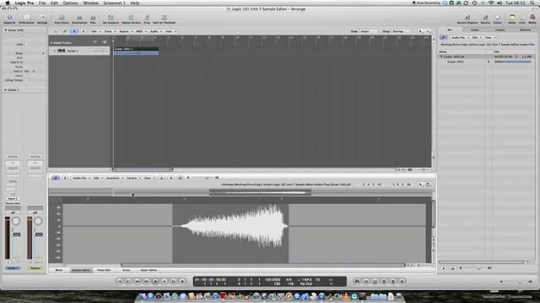The width and height of the screenshot is (540, 303).
Task: Collapse the Guitar audio file in the Bin
Action: coord(441,56)
